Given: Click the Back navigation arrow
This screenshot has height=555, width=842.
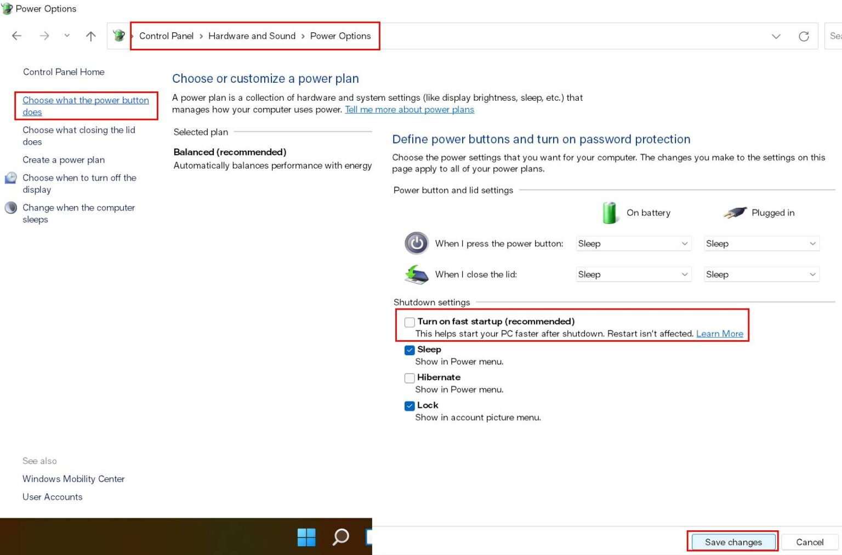Looking at the screenshot, I should pos(17,36).
